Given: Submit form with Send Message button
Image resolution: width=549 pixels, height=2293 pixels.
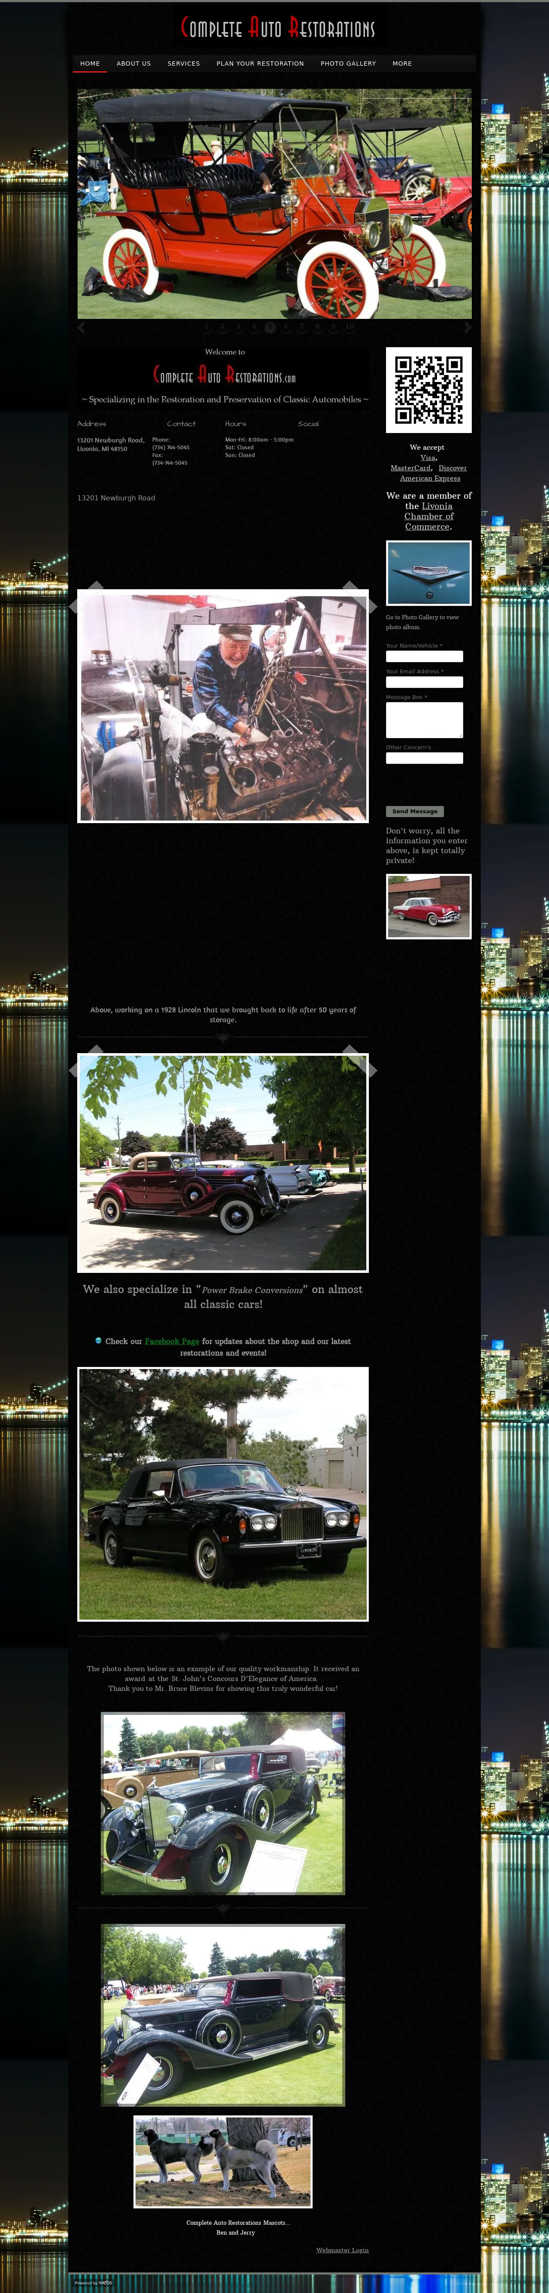Looking at the screenshot, I should point(415,811).
